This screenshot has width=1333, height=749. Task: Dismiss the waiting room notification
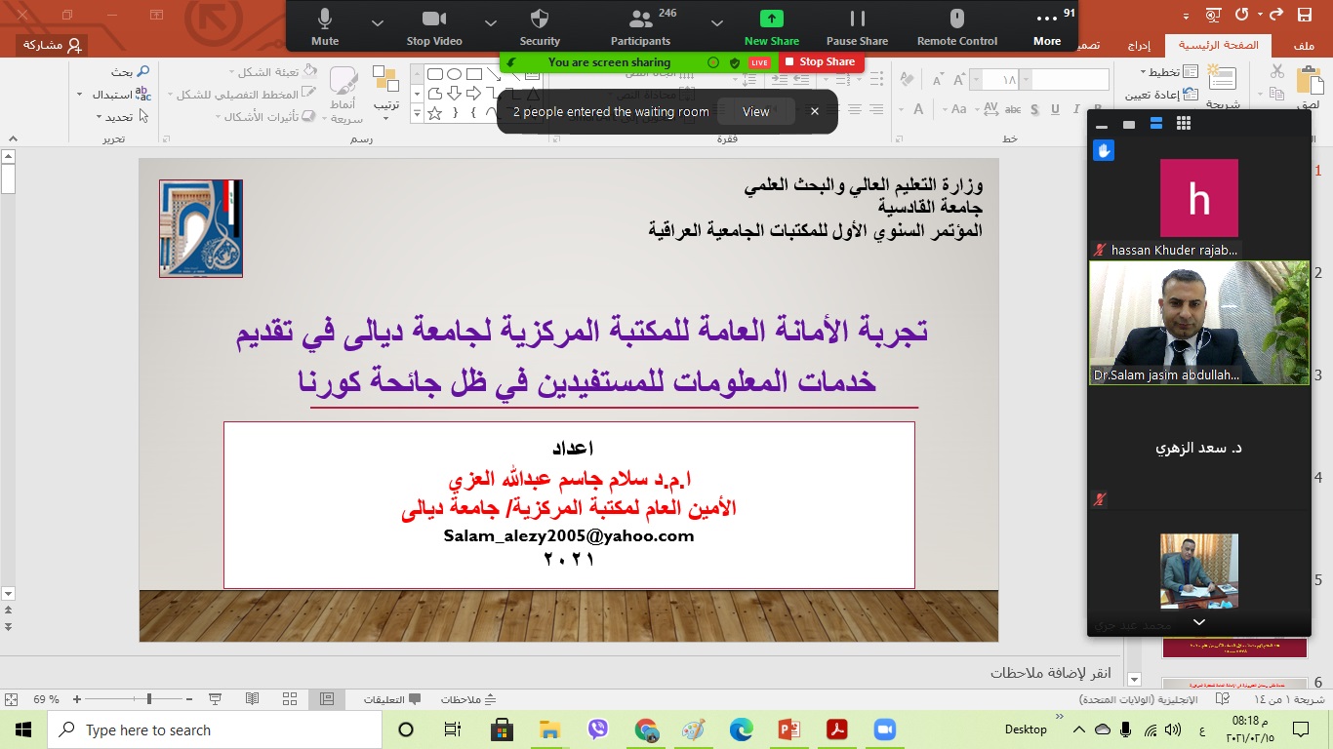(x=815, y=112)
